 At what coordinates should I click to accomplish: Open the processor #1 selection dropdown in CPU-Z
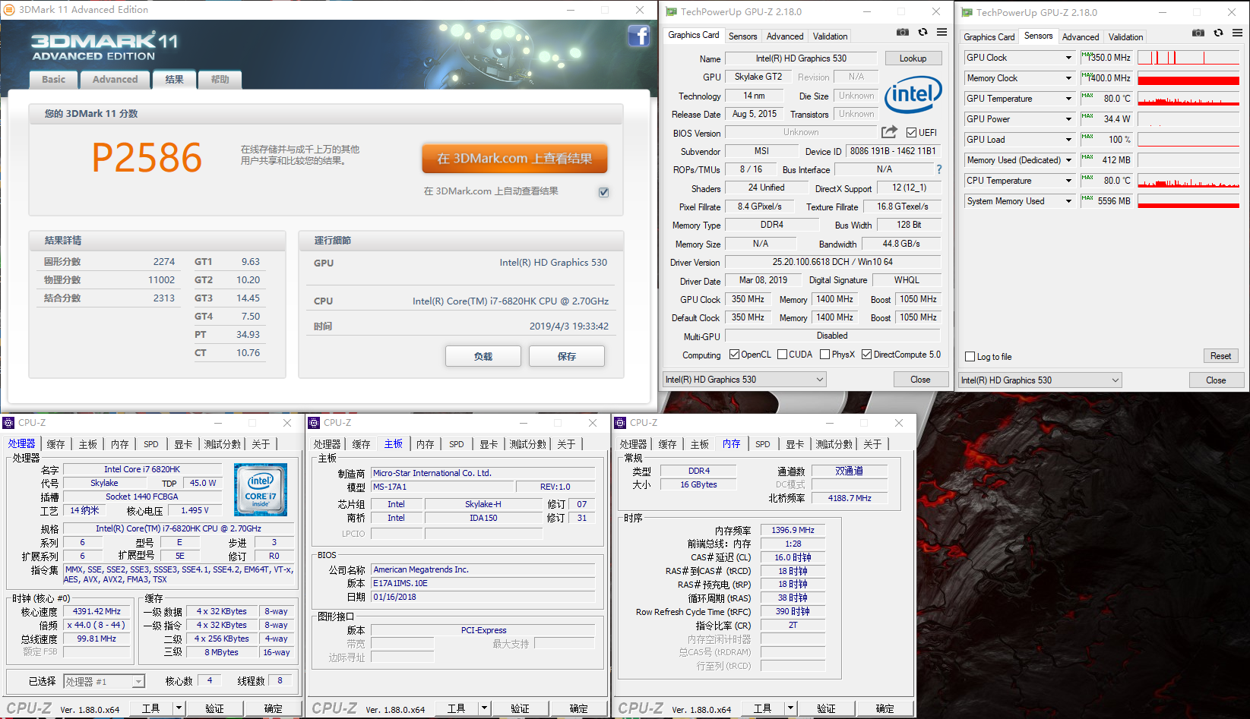tap(104, 682)
